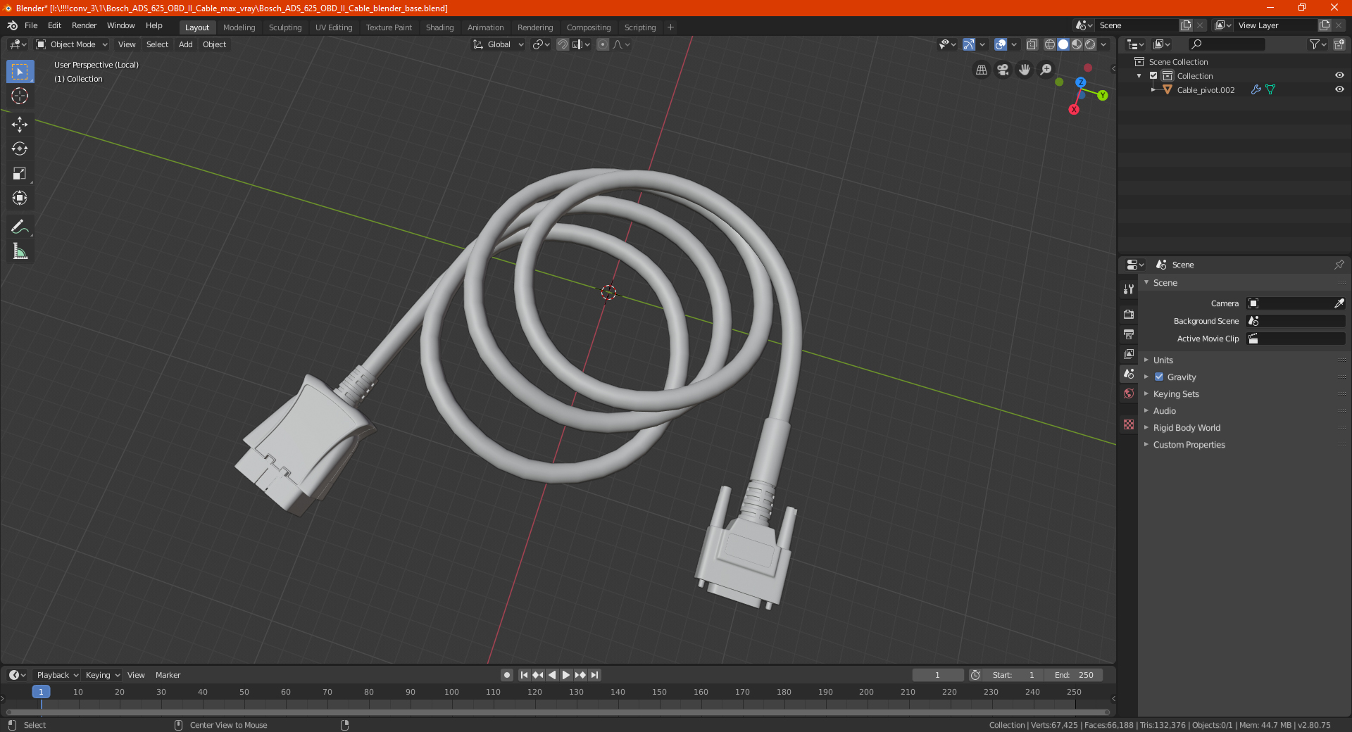
Task: Switch to rendered viewport shading
Action: pyautogui.click(x=1090, y=44)
